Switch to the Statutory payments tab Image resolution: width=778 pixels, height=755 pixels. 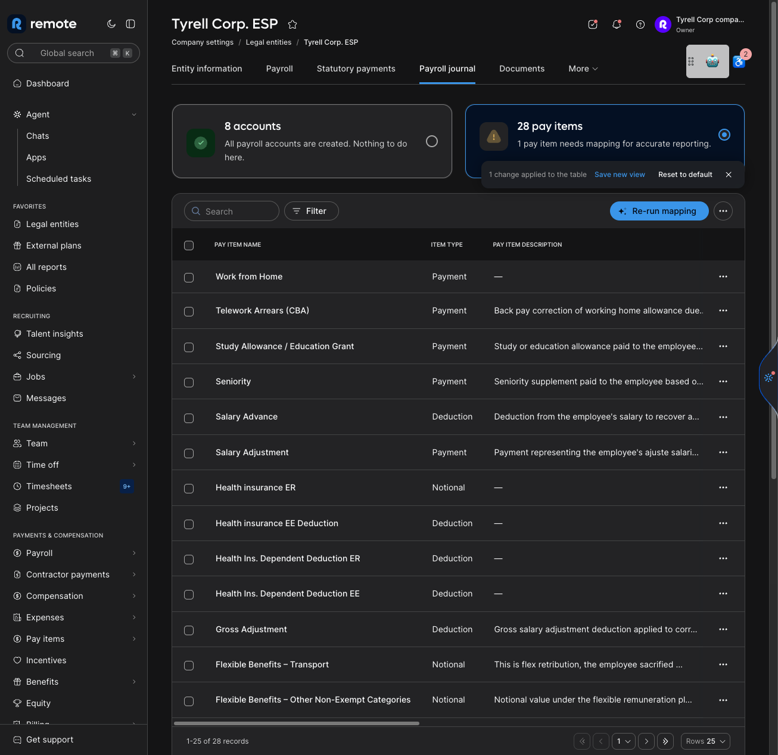(356, 69)
